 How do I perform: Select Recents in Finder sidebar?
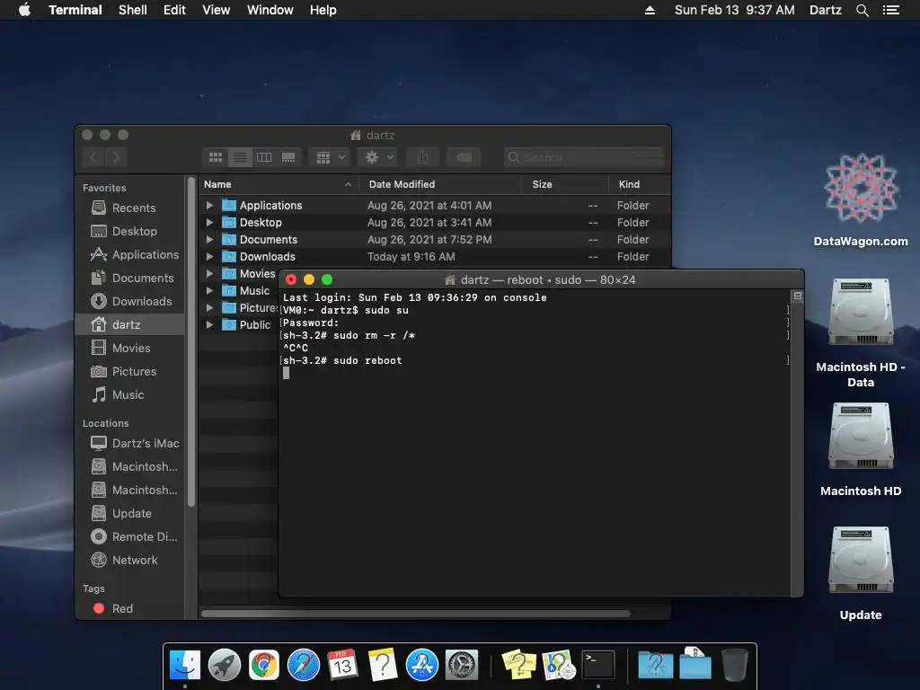[130, 208]
